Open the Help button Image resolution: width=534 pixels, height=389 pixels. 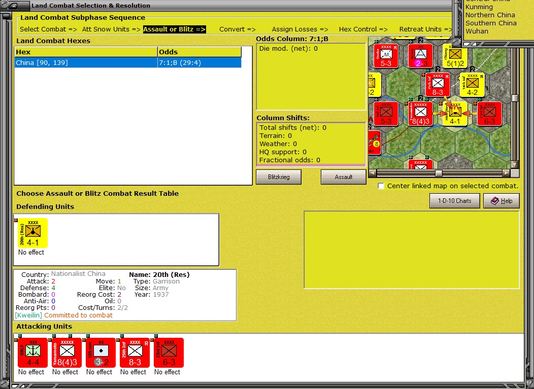pyautogui.click(x=502, y=201)
